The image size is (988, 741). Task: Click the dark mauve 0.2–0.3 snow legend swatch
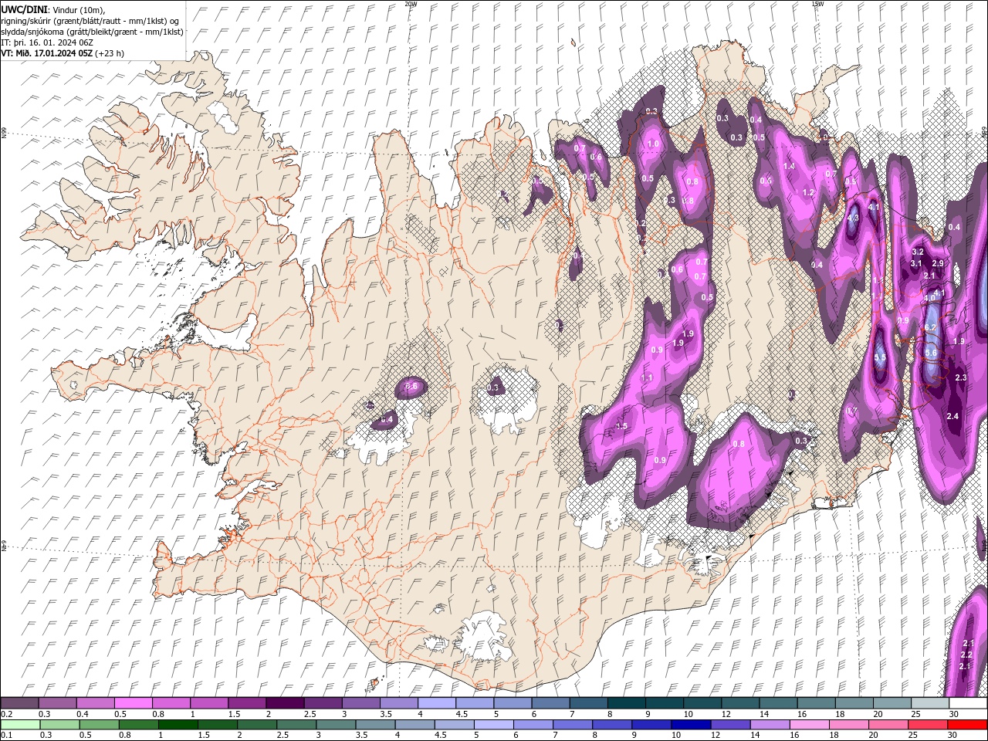19,703
